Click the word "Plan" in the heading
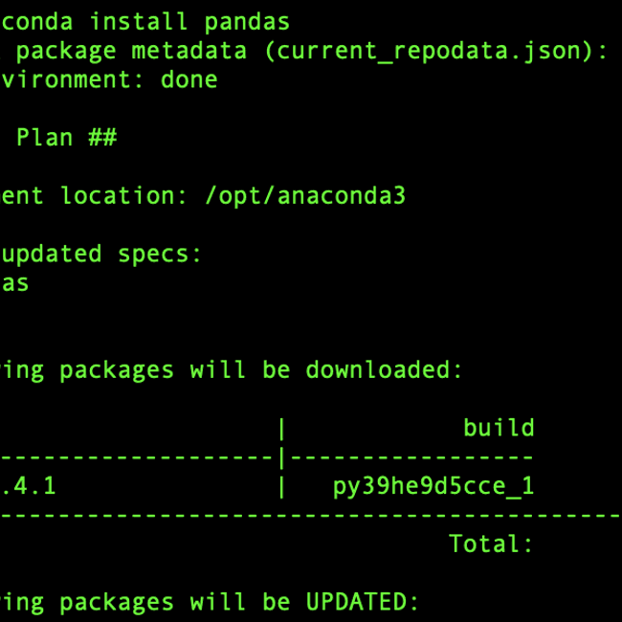The height and width of the screenshot is (622, 622). [x=45, y=137]
